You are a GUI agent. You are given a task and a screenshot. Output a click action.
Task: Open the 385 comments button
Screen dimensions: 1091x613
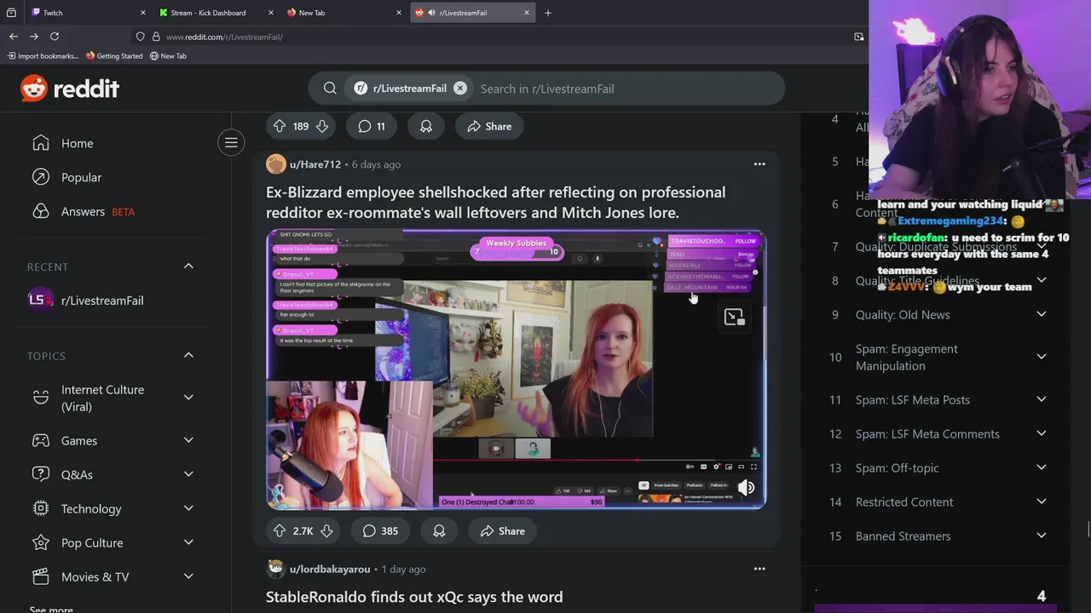380,530
